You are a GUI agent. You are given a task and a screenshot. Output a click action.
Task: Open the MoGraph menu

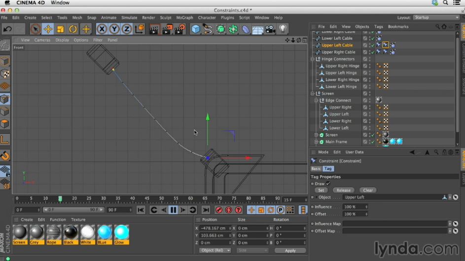(184, 17)
